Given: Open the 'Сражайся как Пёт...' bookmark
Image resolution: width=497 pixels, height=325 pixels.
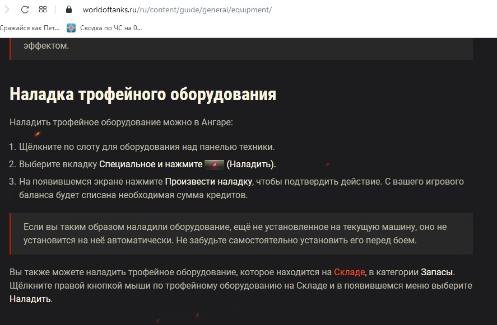Looking at the screenshot, I should [30, 28].
